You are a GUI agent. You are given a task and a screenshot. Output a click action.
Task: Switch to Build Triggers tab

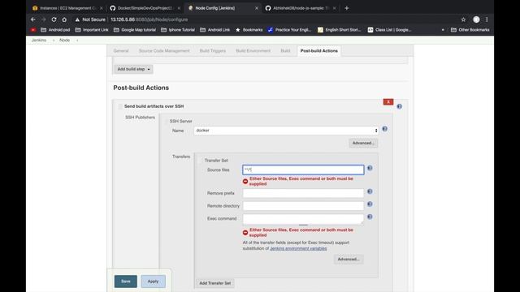pos(213,50)
